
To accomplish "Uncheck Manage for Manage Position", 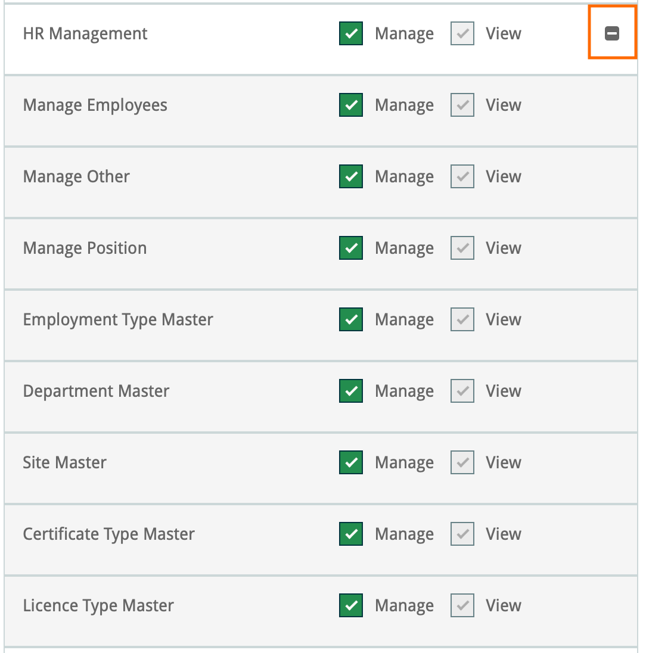I will (x=351, y=248).
